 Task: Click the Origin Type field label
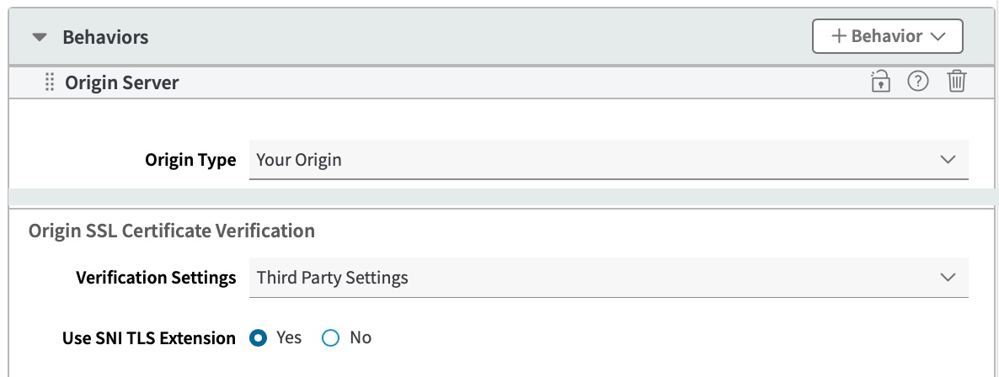pos(190,160)
